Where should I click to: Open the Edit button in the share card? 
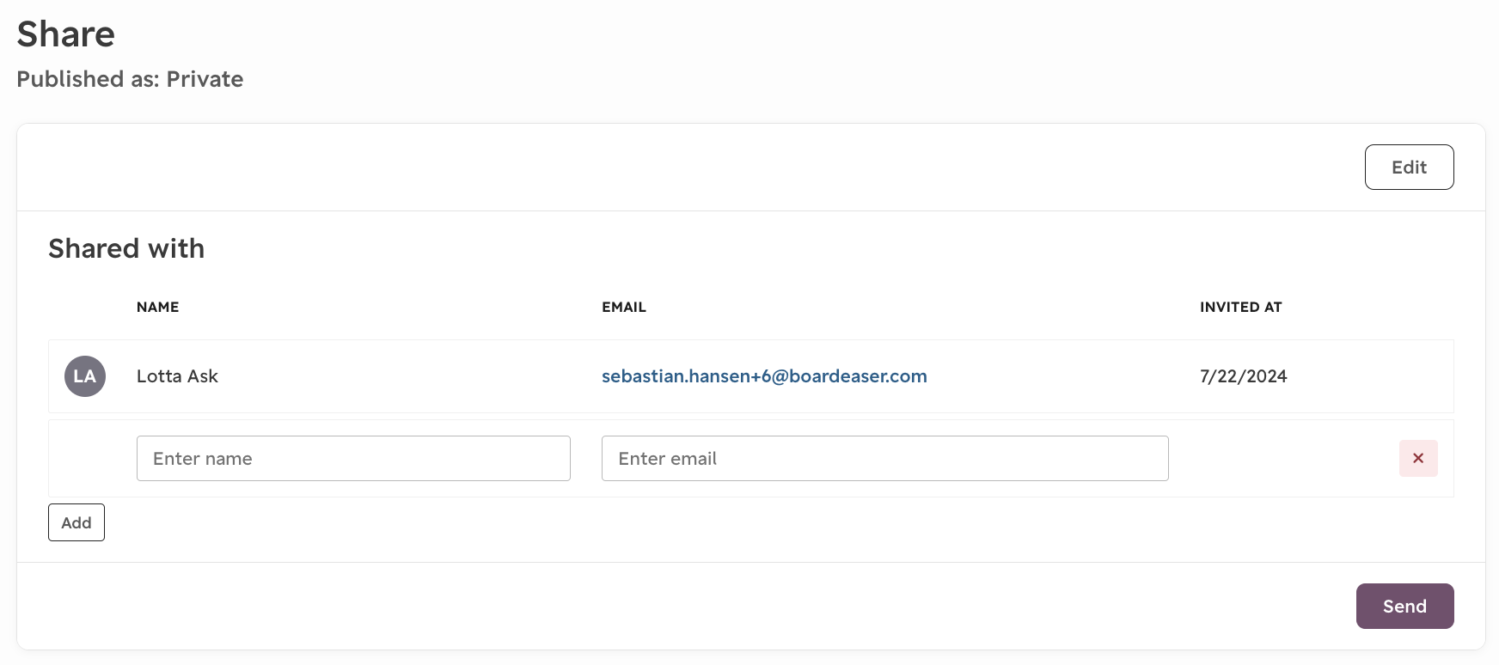coord(1409,167)
